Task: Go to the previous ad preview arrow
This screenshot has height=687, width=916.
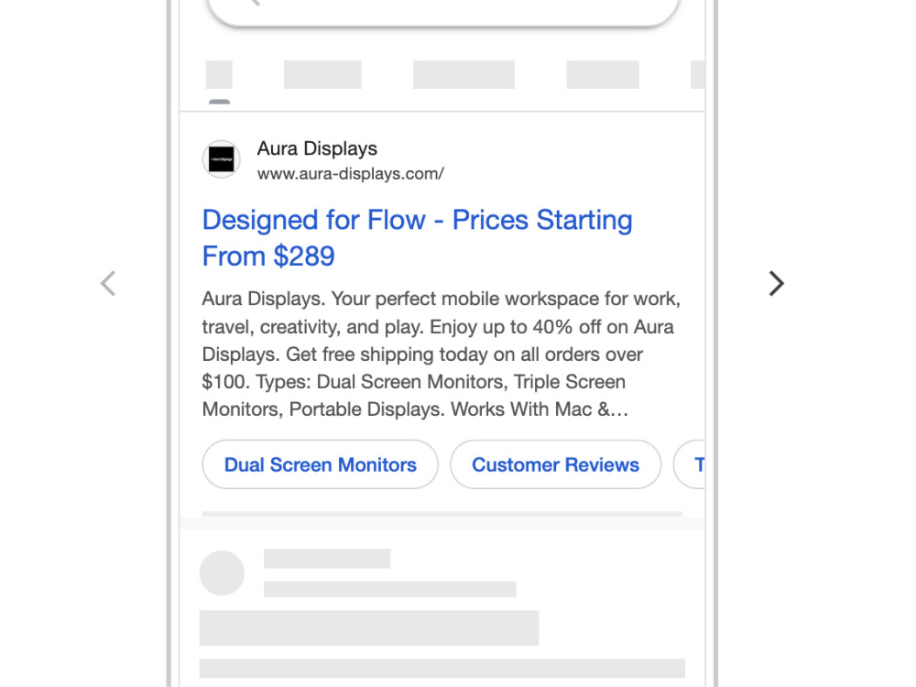Action: pyautogui.click(x=108, y=284)
